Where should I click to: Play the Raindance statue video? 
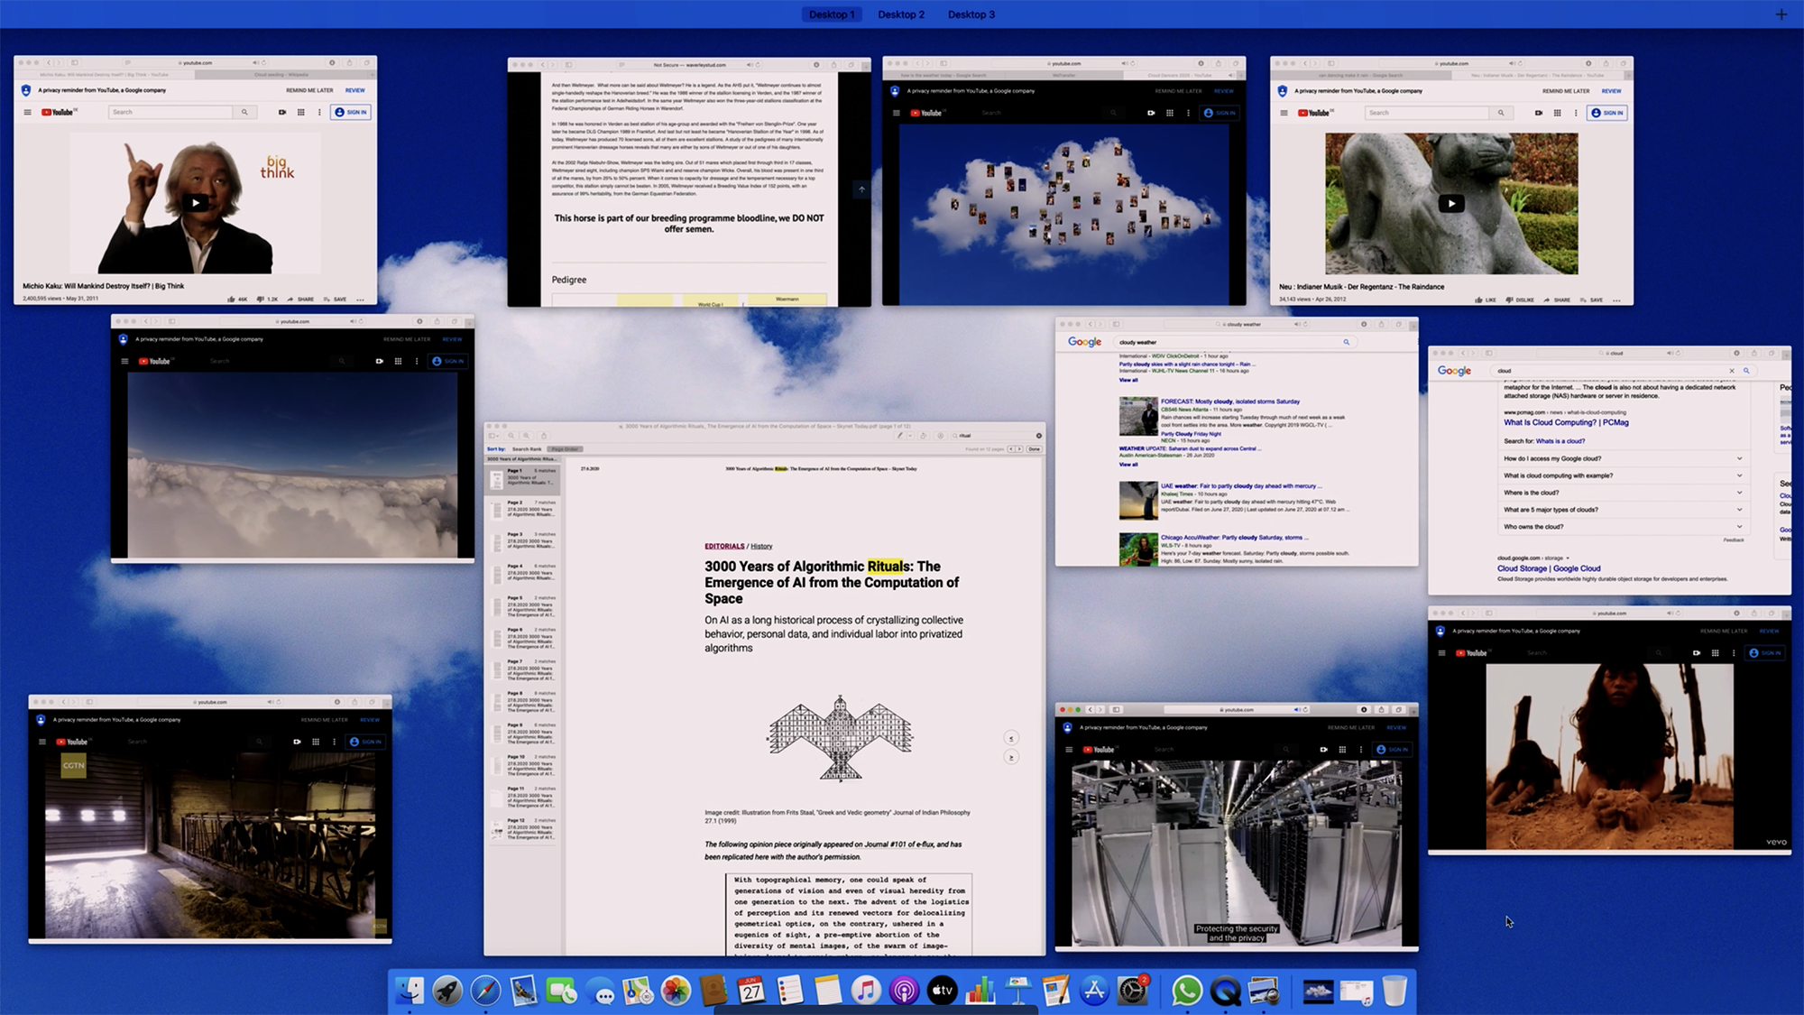tap(1451, 203)
